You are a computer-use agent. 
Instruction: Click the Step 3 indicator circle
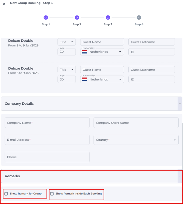click(108, 17)
